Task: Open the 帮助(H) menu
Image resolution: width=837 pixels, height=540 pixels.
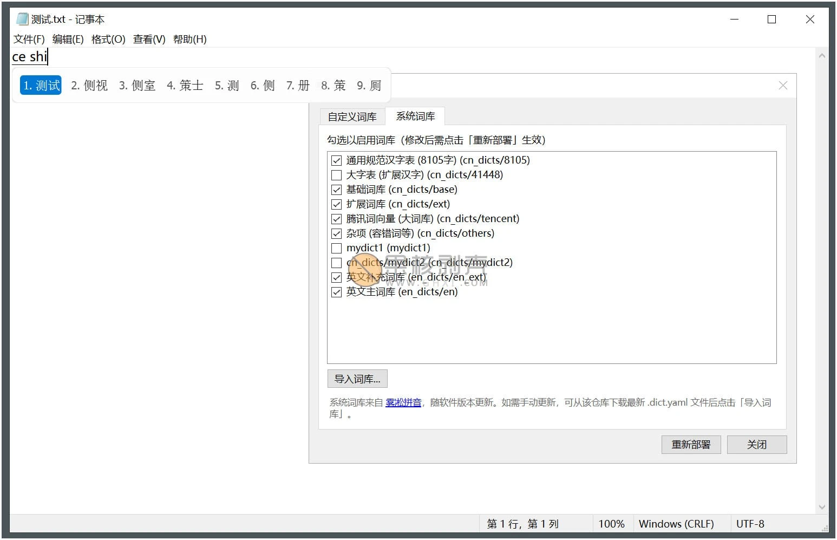Action: pyautogui.click(x=189, y=39)
